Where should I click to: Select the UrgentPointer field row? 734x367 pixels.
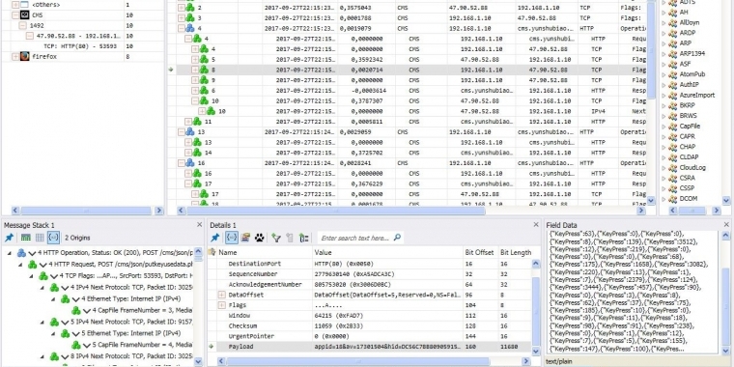[x=370, y=336]
